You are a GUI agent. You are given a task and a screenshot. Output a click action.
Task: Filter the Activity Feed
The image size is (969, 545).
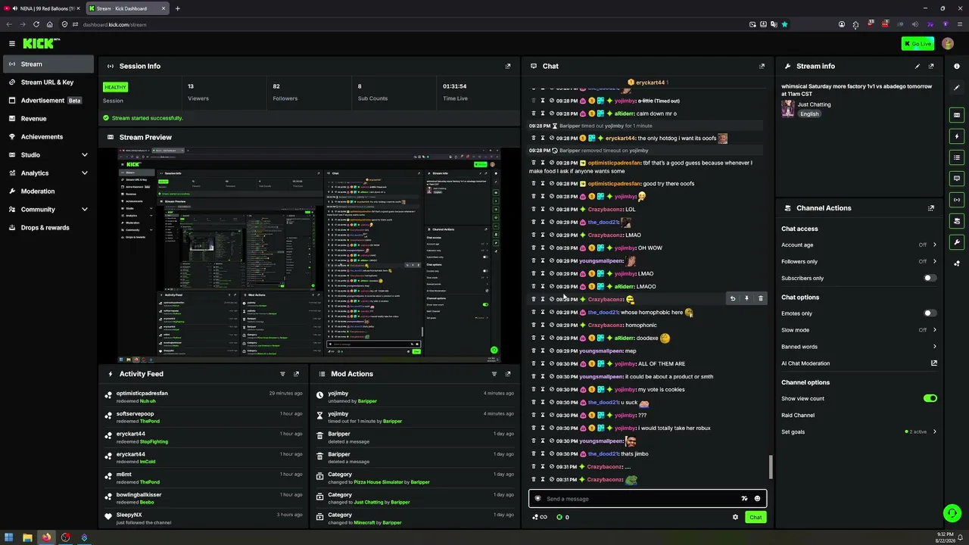[282, 374]
